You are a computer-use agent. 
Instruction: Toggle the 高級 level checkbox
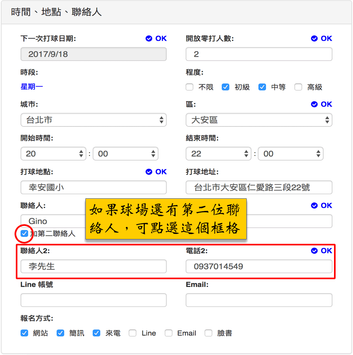[x=298, y=87]
